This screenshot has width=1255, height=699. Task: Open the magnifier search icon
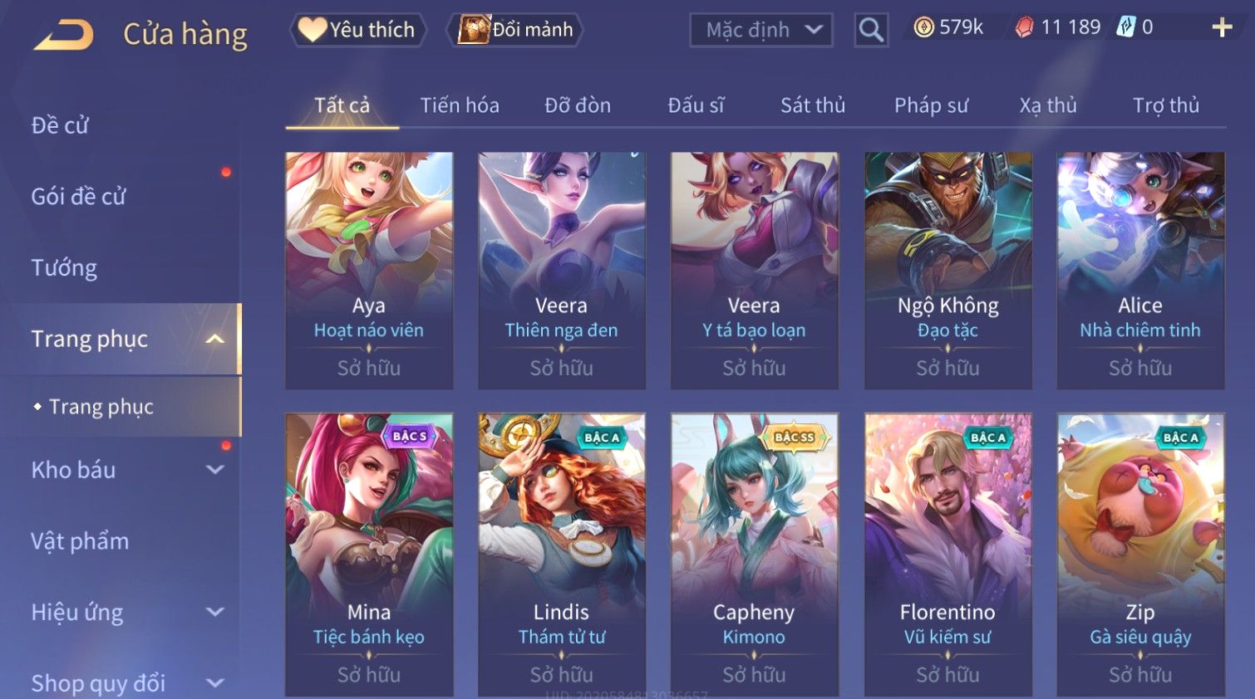tap(871, 30)
